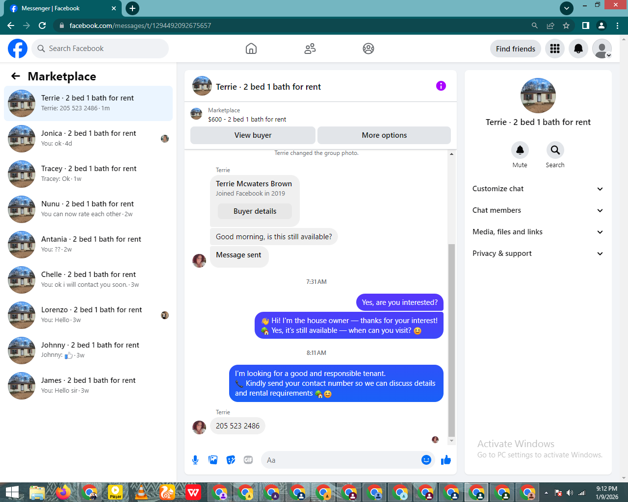Expand Media, files and links section
The height and width of the screenshot is (502, 628).
click(x=538, y=232)
